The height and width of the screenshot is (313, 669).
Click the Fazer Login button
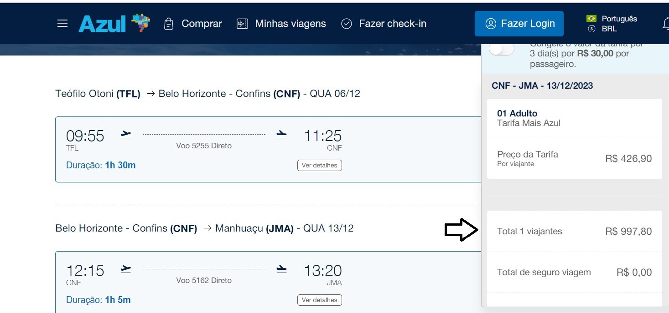[519, 24]
